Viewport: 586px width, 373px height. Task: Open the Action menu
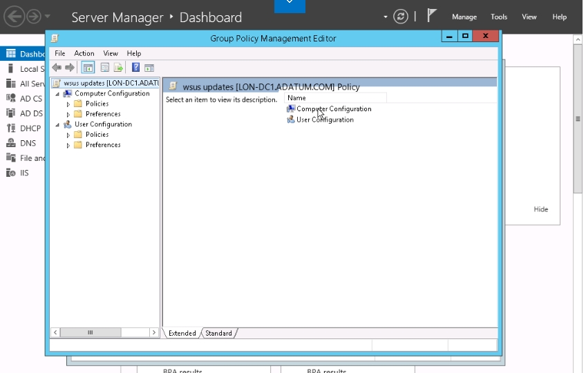pyautogui.click(x=84, y=53)
